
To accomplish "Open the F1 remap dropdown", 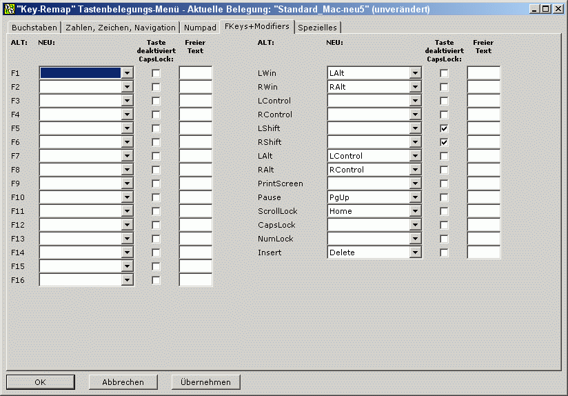I will point(127,73).
